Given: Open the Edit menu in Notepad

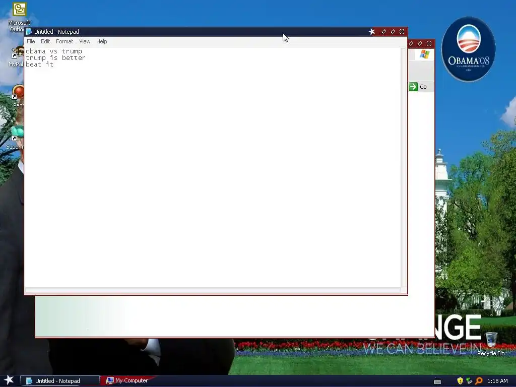Looking at the screenshot, I should click(45, 41).
